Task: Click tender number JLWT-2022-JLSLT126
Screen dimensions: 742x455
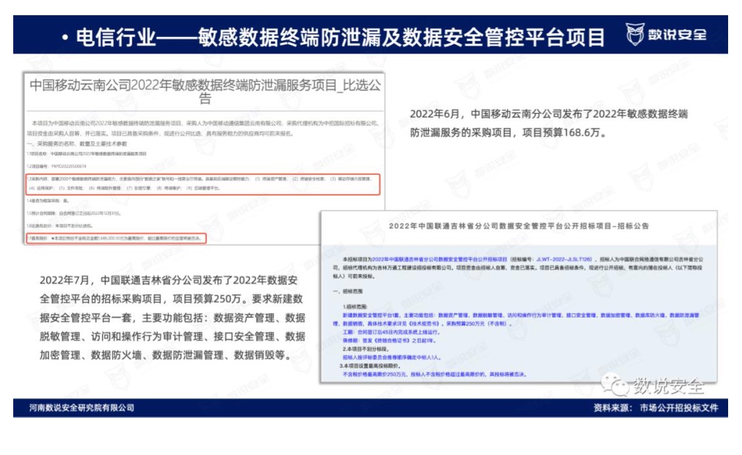Action: point(563,259)
